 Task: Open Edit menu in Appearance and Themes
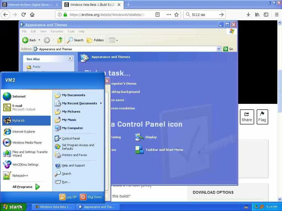pyautogui.click(x=33, y=31)
